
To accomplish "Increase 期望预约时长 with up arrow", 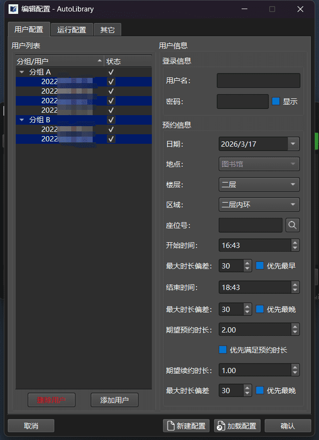I will click(295, 327).
